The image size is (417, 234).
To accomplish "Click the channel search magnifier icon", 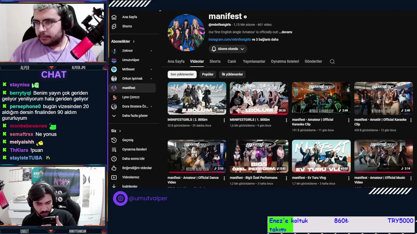I will [x=332, y=61].
